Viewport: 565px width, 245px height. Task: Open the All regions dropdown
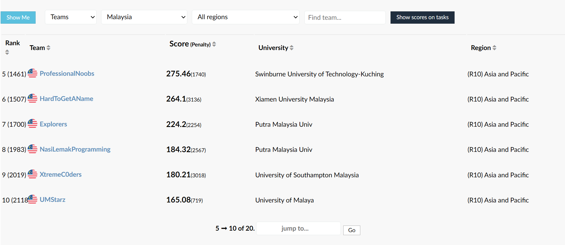(246, 17)
